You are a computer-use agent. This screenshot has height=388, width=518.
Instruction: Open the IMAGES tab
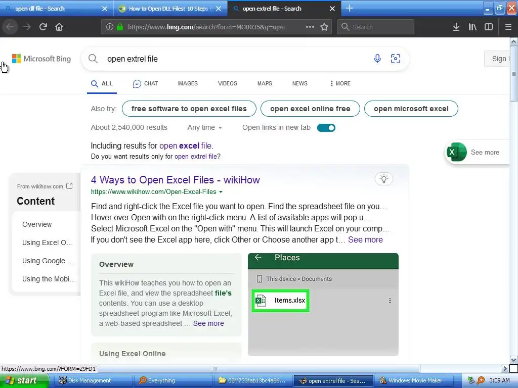[188, 83]
